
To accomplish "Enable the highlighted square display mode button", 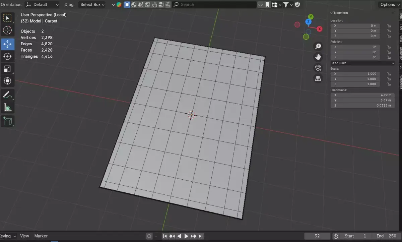I will (x=127, y=5).
